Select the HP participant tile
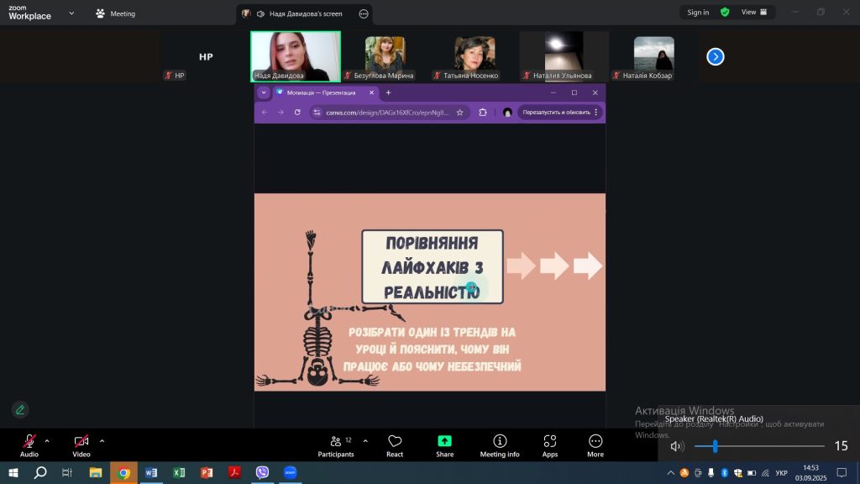 [x=206, y=56]
